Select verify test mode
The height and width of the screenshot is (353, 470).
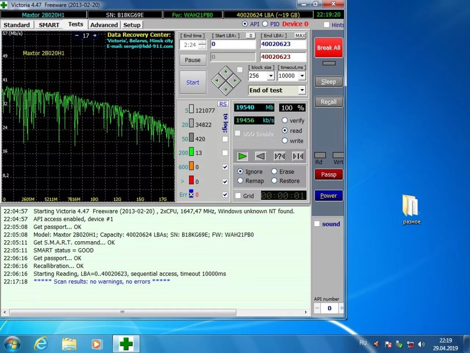pyautogui.click(x=285, y=120)
